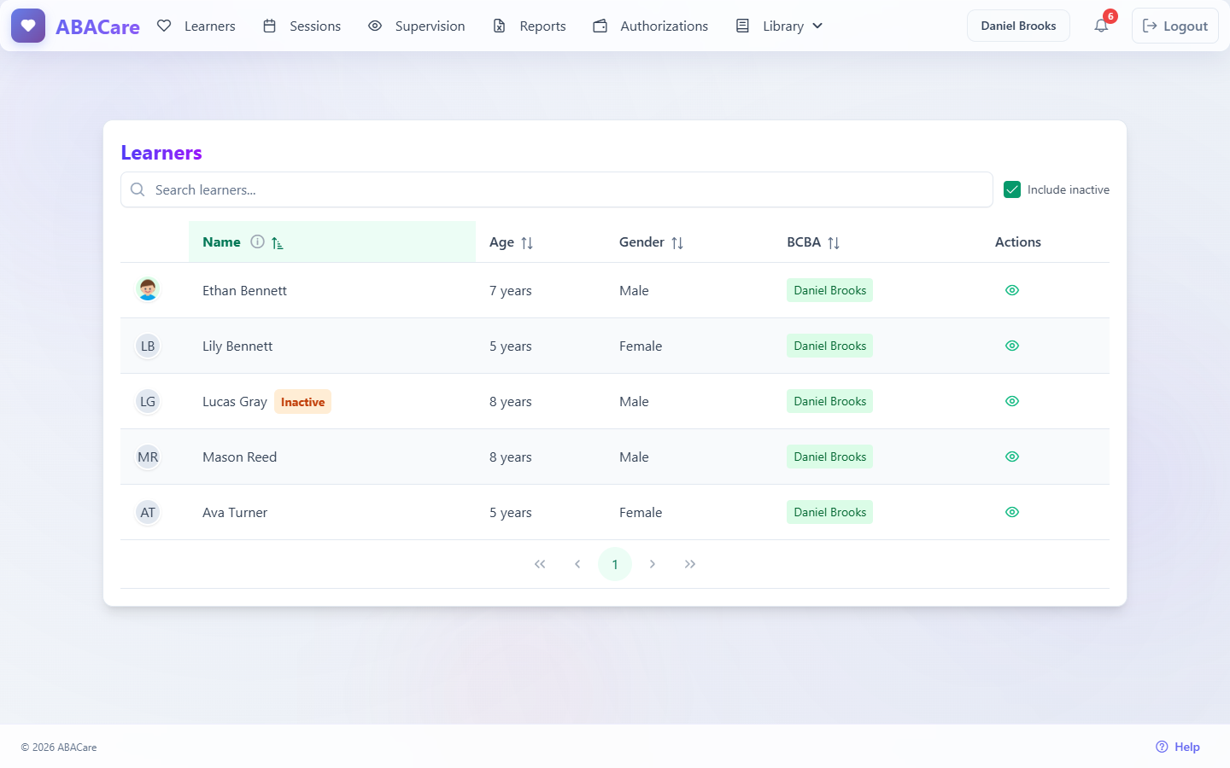Click the Search learners input field
1230x768 pixels.
click(x=557, y=189)
